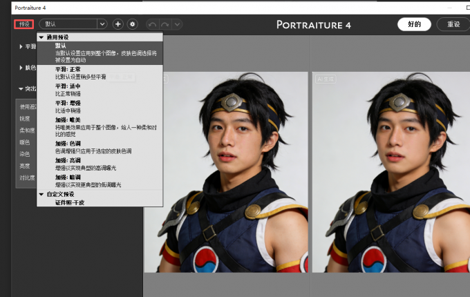Click the 预设 label button
Screen dimensions: 470x297
[24, 24]
